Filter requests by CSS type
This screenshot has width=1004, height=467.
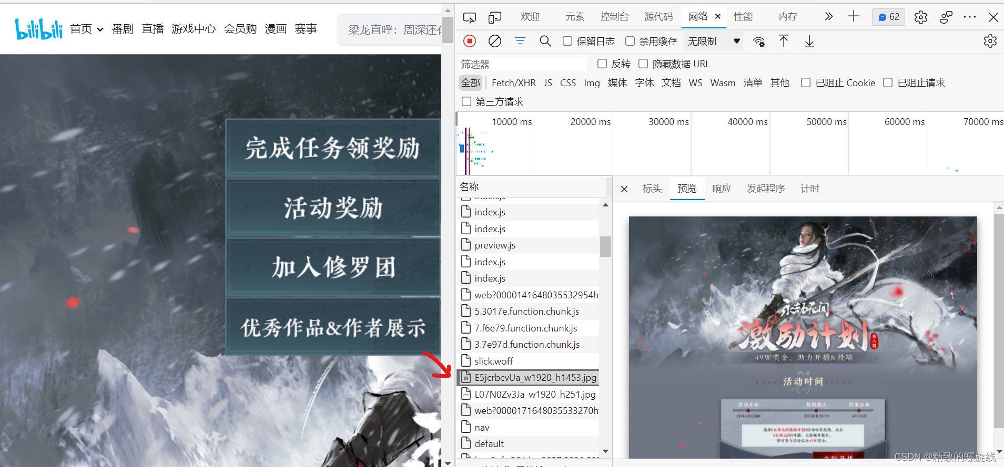point(568,83)
